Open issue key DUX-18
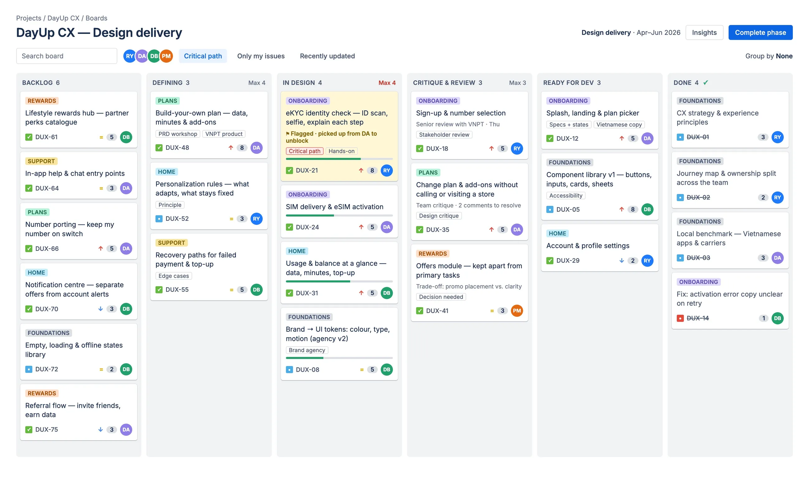 tap(437, 149)
